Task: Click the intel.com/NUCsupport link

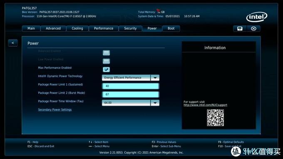Action: [x=206, y=105]
